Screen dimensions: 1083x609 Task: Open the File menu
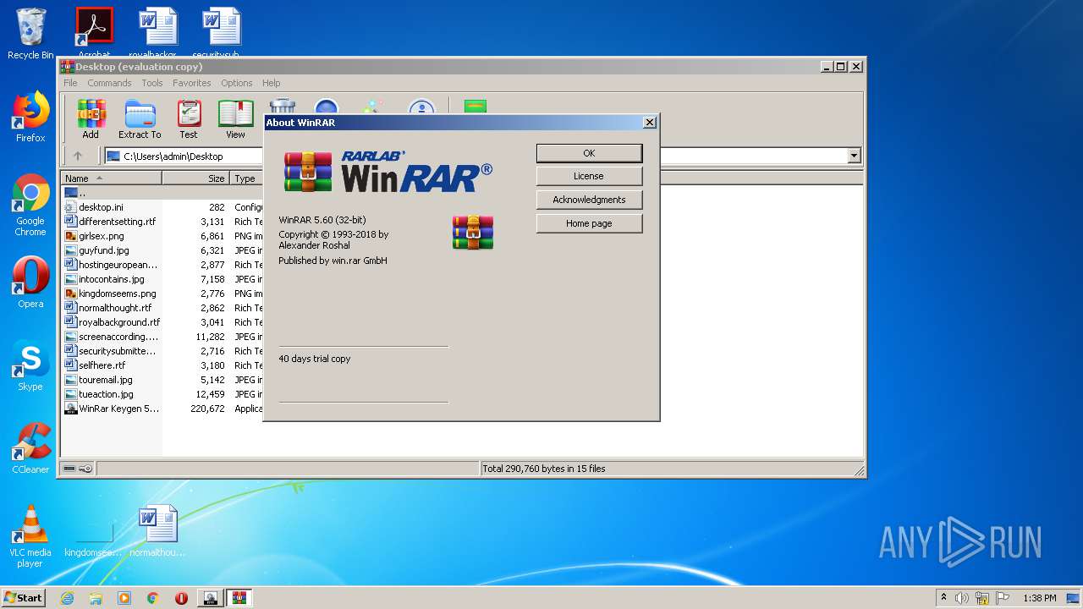pyautogui.click(x=70, y=83)
